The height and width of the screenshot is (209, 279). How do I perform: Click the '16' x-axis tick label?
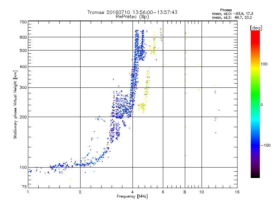(237, 192)
